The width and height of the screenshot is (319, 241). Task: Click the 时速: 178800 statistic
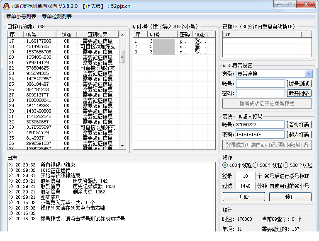(237, 219)
